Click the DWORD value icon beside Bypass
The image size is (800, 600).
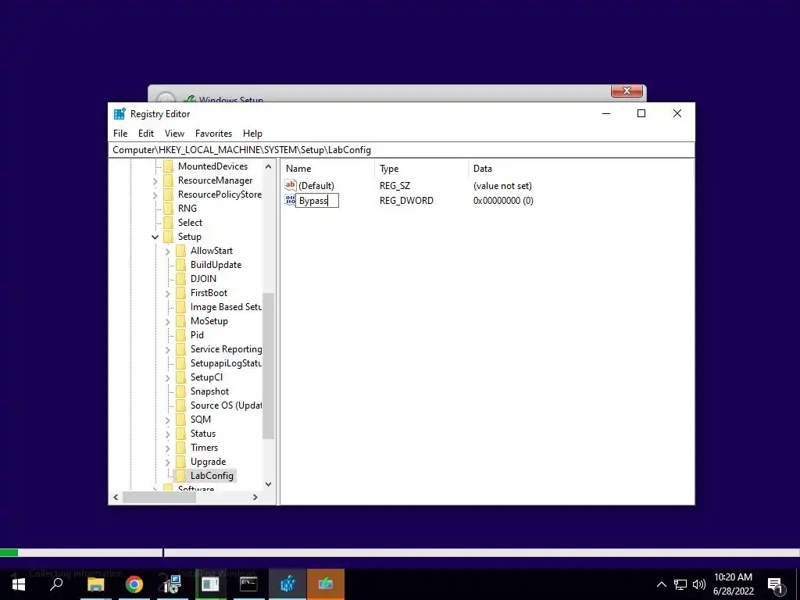click(x=291, y=200)
